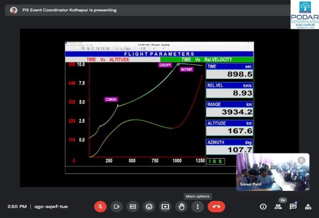The height and width of the screenshot is (218, 319).
Task: Raise your hand in the meeting
Action: point(182,206)
